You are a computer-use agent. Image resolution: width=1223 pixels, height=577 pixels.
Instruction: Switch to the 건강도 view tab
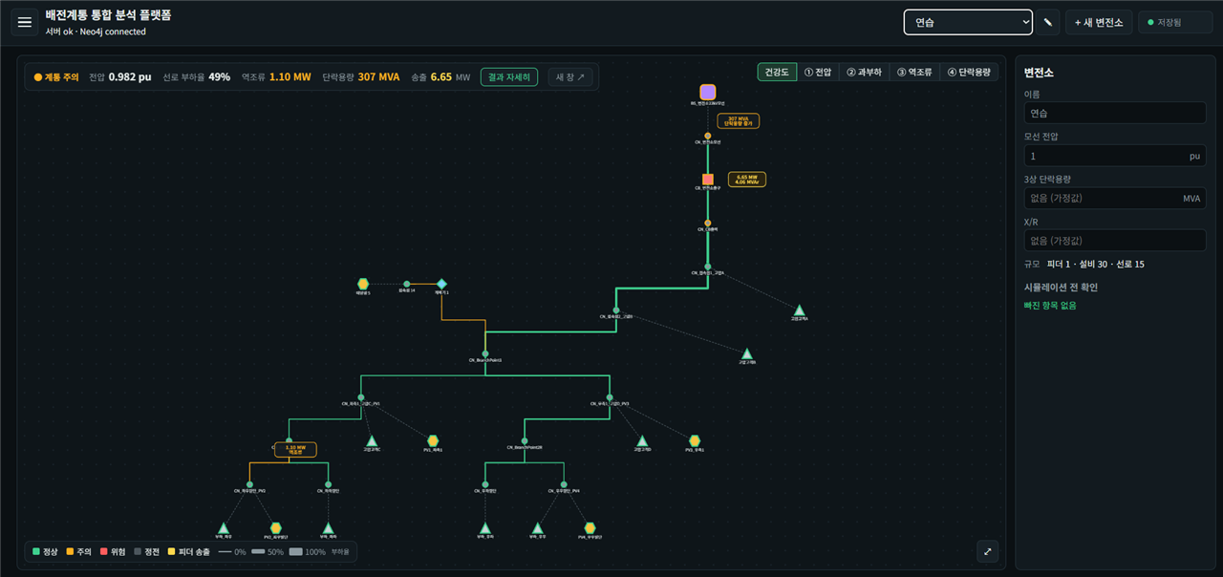(777, 72)
